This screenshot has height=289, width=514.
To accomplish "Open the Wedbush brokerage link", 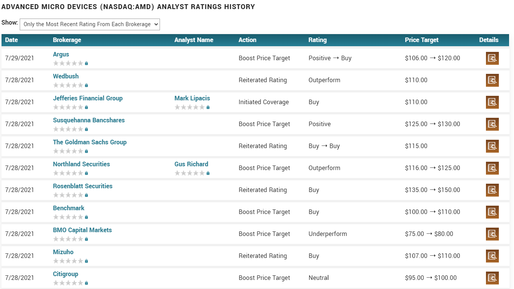I will (66, 76).
